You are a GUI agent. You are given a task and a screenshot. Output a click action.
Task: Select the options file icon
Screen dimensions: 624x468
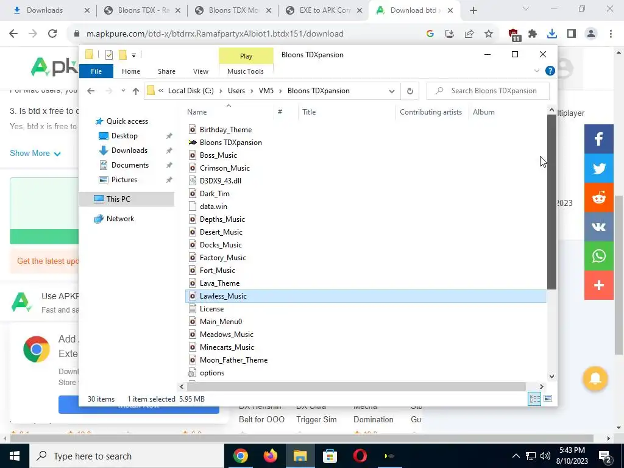tap(193, 373)
